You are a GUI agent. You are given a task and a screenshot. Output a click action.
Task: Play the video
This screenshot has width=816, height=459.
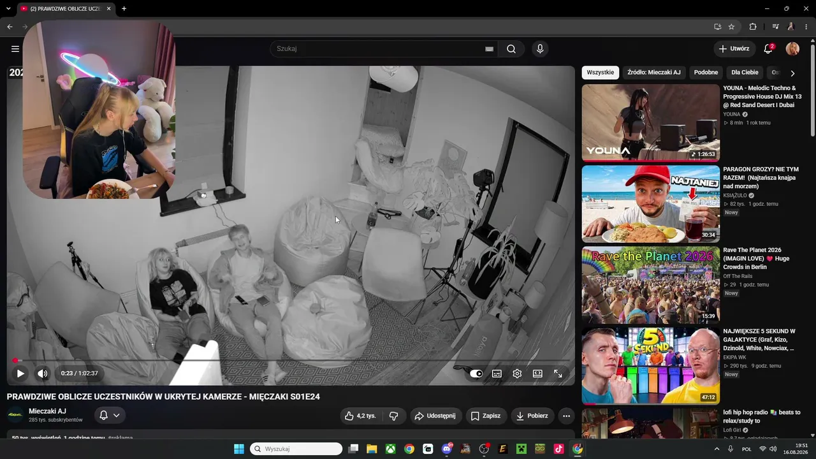click(x=20, y=374)
